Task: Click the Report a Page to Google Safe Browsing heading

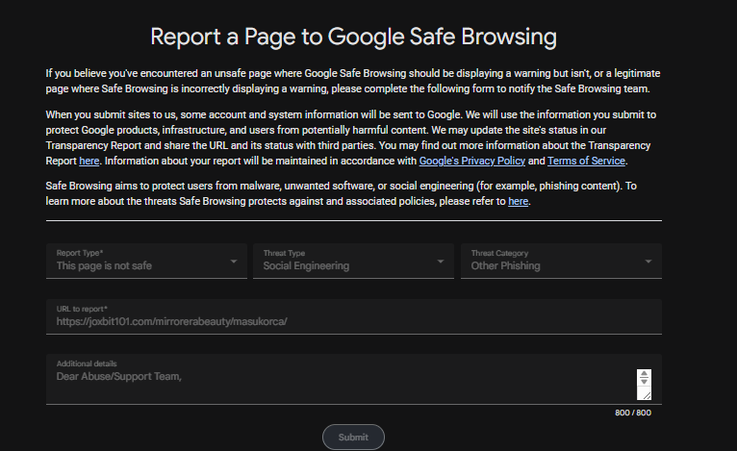Action: [x=353, y=37]
